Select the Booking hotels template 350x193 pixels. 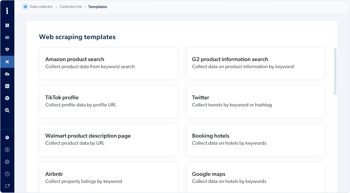[255, 140]
